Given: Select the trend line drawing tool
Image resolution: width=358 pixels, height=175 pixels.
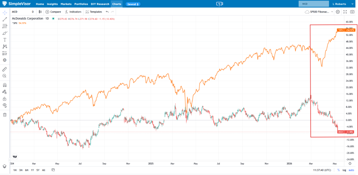Looking at the screenshot, I should pos(5,19).
